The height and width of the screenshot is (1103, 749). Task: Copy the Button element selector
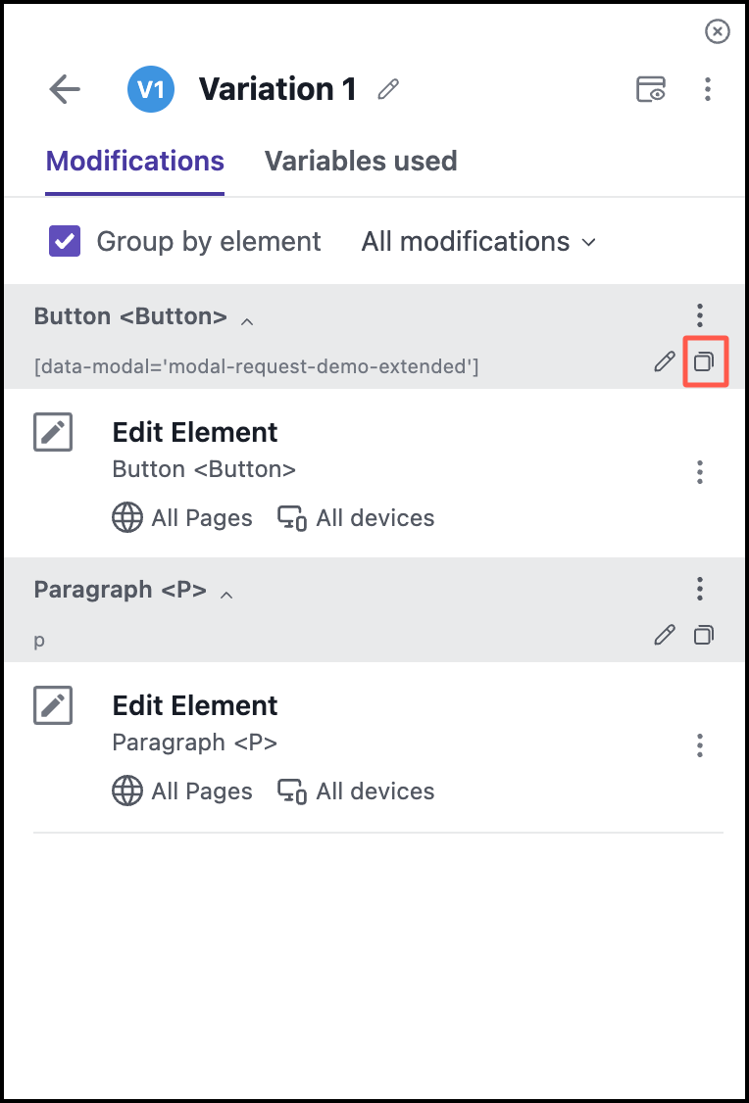(x=704, y=362)
